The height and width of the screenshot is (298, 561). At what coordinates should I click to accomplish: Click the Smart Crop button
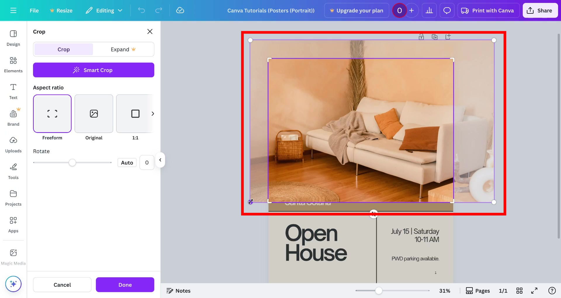pyautogui.click(x=93, y=70)
